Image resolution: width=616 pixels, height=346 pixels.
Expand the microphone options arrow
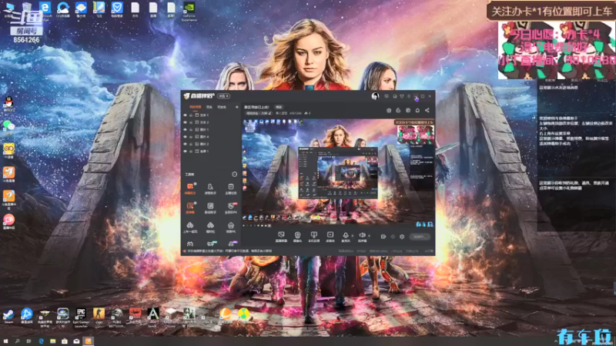click(x=353, y=236)
